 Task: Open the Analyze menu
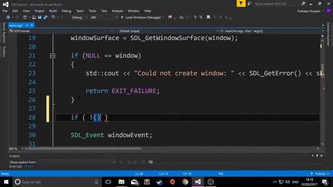pyautogui.click(x=117, y=11)
